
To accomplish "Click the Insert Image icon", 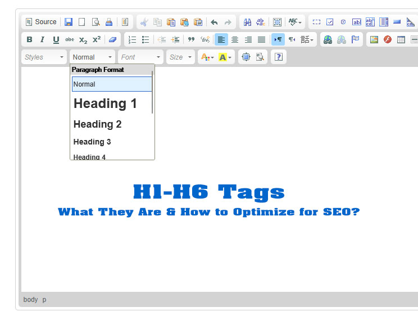I will [374, 39].
